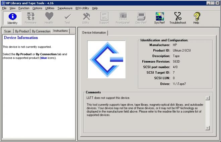Start the Dev Perf tool
The image size is (221, 142).
(141, 18)
